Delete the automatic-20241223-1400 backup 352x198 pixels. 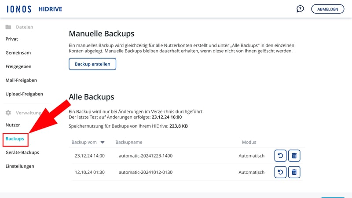click(x=294, y=156)
